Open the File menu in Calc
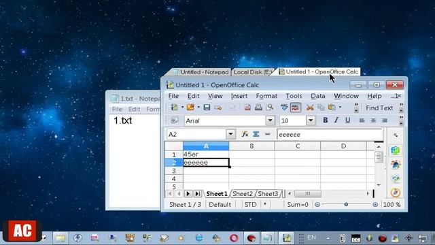 (x=173, y=96)
